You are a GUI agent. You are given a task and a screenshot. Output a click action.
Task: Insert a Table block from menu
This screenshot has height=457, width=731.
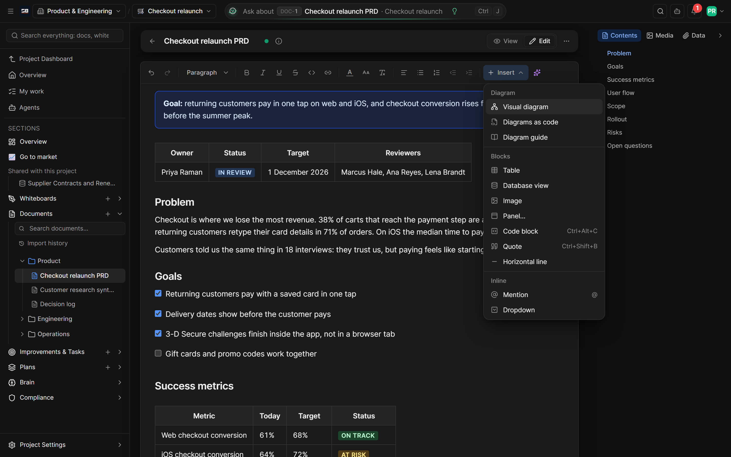[544, 170]
